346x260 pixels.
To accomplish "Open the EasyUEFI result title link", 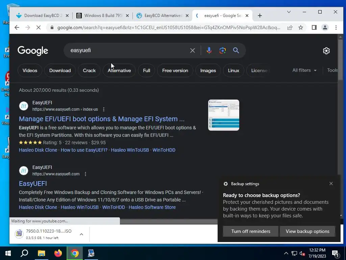I will coord(33,183).
